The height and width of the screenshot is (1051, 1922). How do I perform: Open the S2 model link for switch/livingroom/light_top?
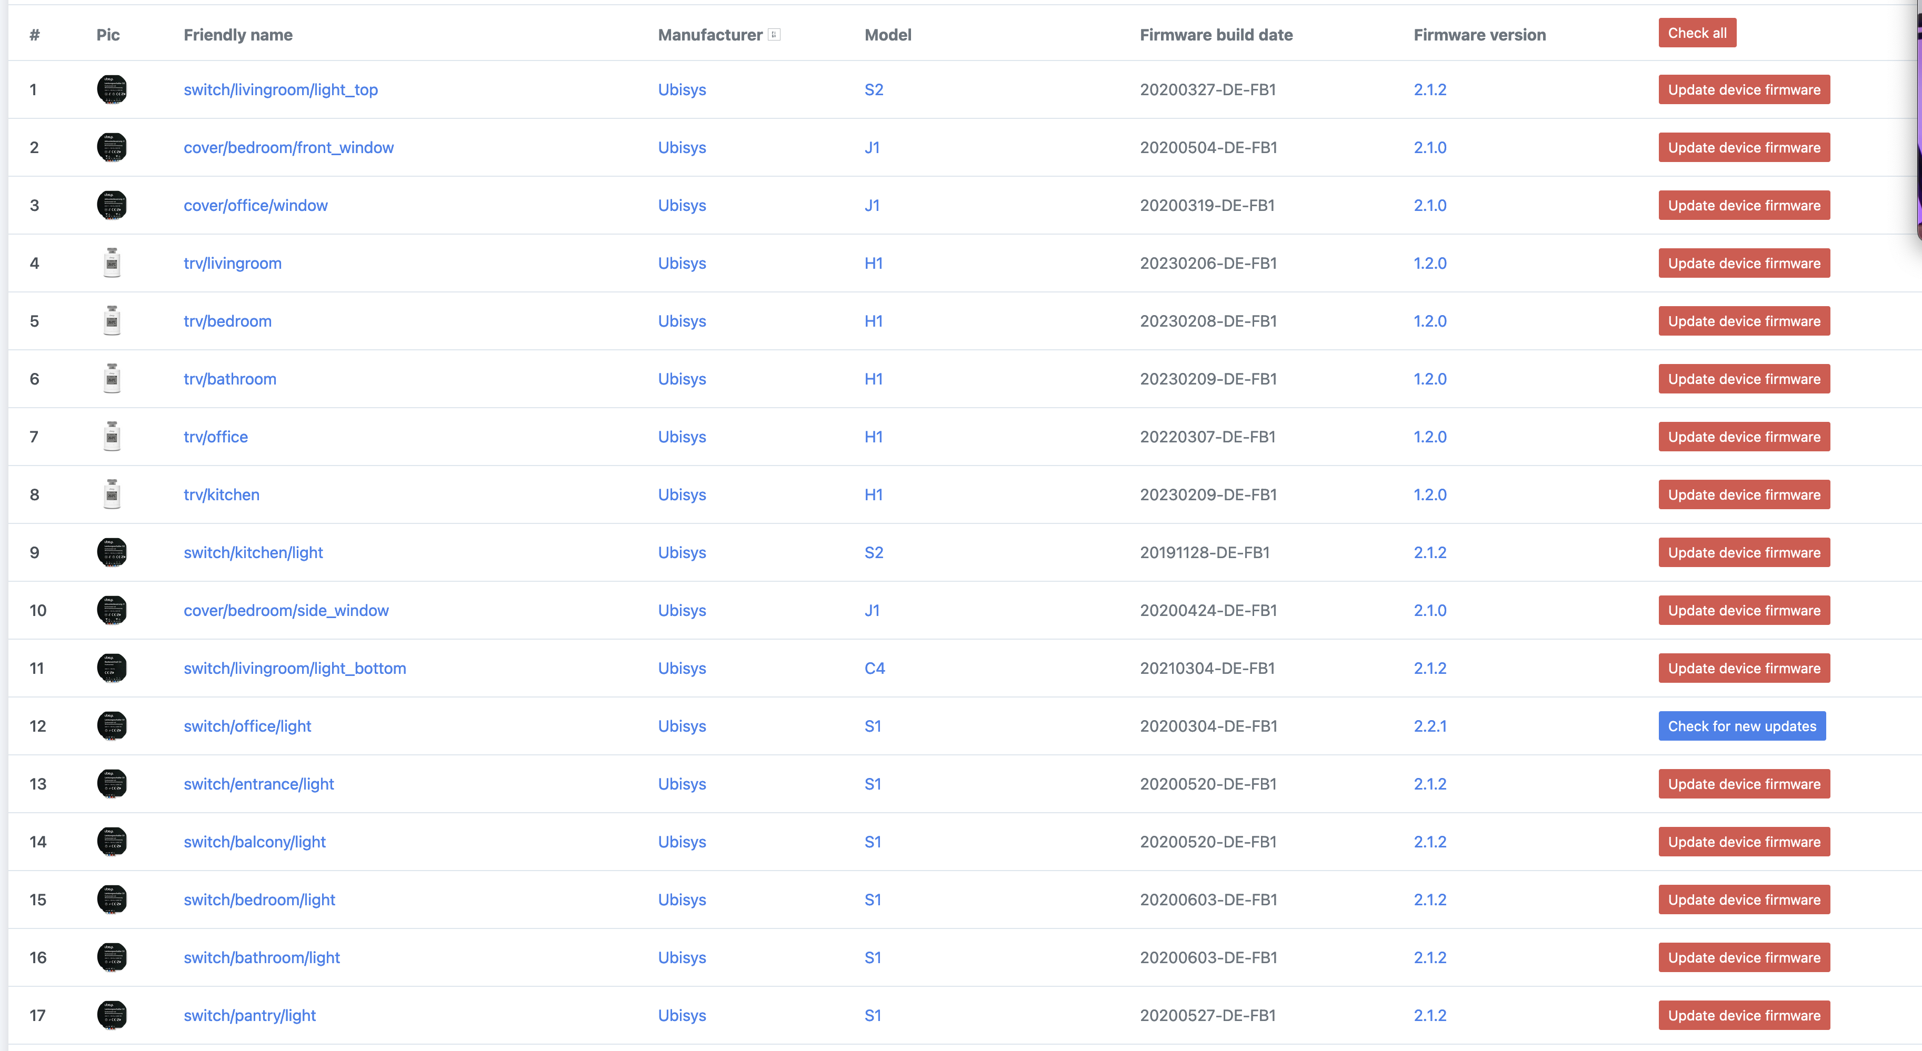click(873, 89)
